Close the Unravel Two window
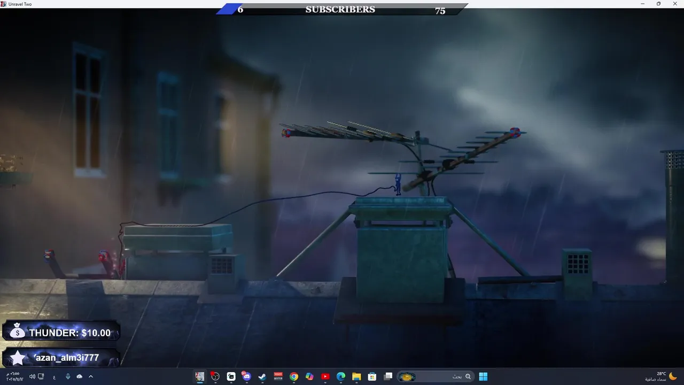 674,4
